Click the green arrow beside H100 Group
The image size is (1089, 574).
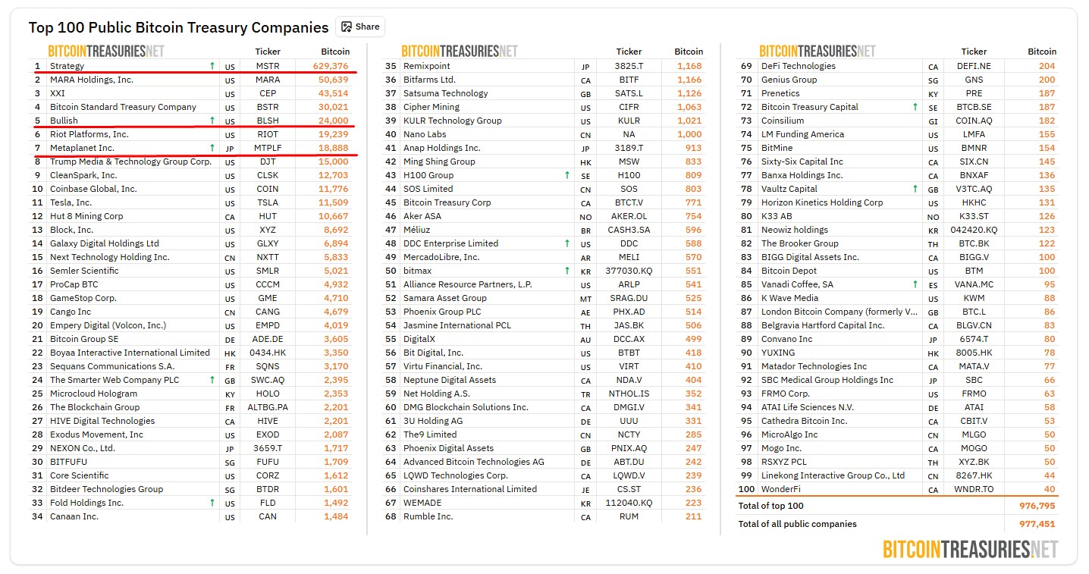566,175
